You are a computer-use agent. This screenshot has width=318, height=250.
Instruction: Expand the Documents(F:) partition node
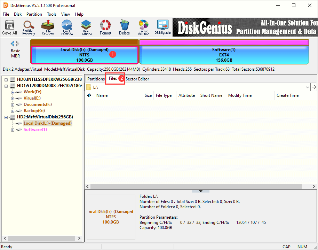(13, 105)
